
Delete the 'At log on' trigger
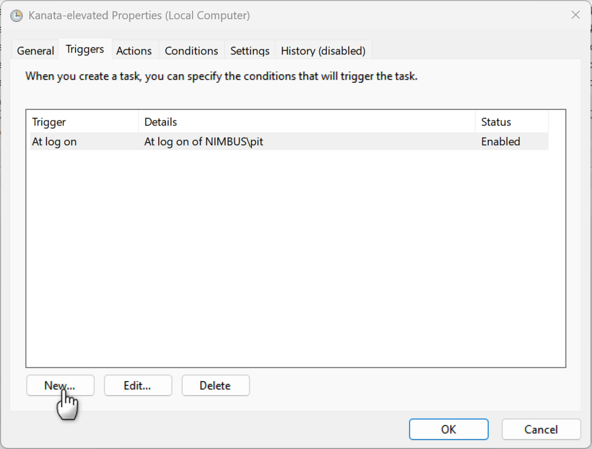pos(216,385)
